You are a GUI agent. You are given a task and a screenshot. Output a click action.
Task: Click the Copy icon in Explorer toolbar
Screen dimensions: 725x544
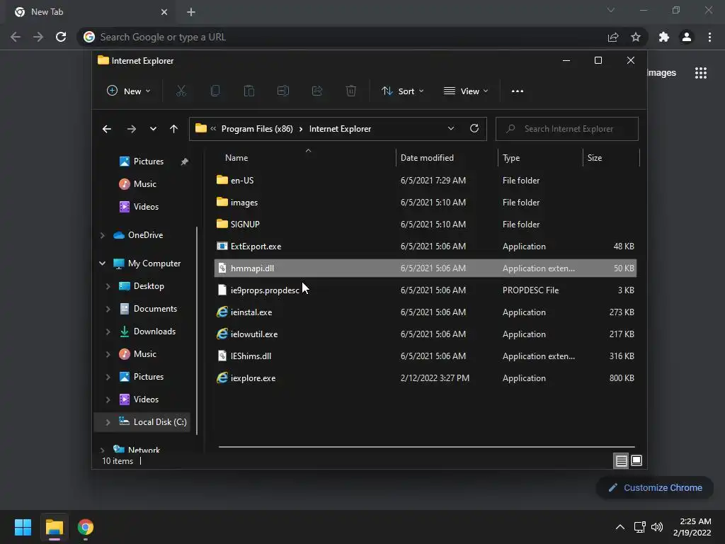pyautogui.click(x=215, y=91)
